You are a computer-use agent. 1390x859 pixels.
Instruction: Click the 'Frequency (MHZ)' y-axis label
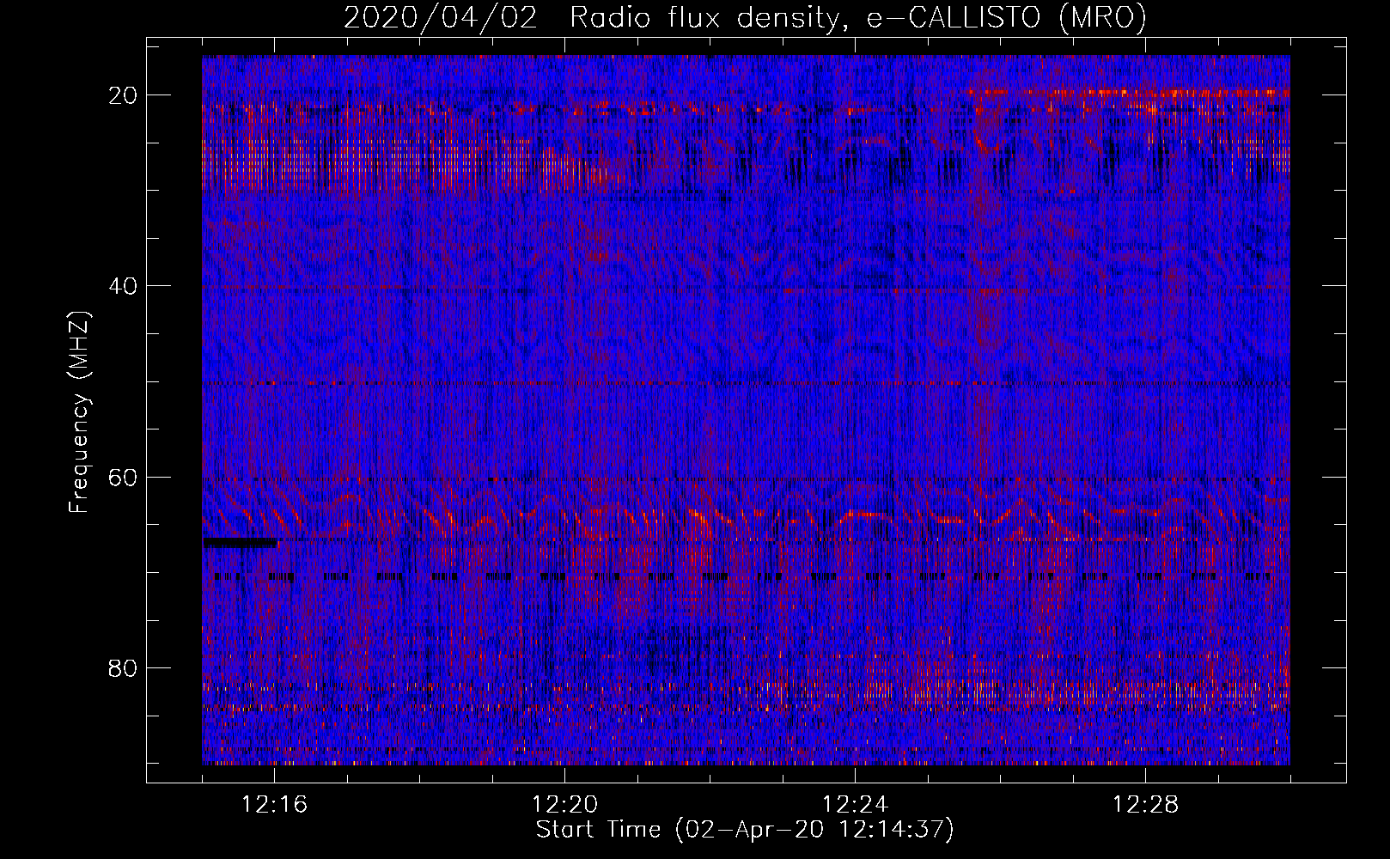click(79, 412)
